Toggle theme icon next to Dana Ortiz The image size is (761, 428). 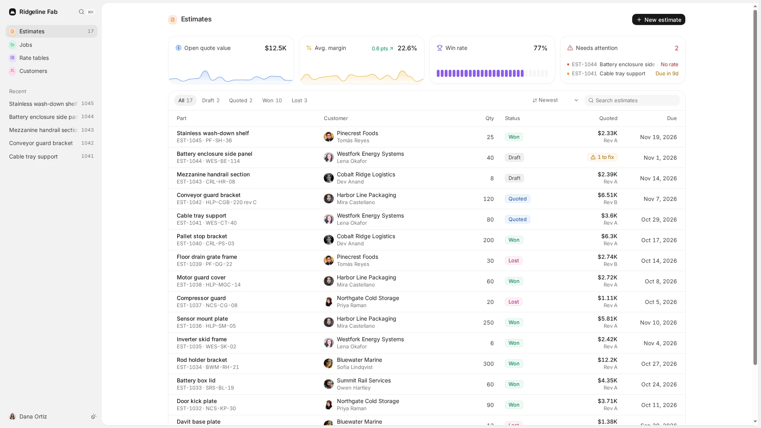point(94,417)
